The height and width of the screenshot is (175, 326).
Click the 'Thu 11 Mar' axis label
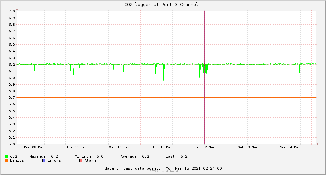[x=162, y=147]
